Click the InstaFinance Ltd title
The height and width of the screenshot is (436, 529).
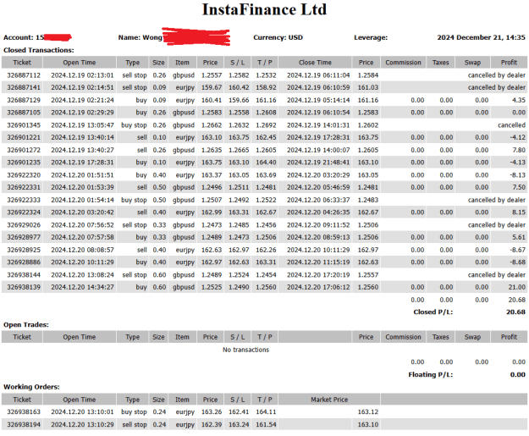264,9
